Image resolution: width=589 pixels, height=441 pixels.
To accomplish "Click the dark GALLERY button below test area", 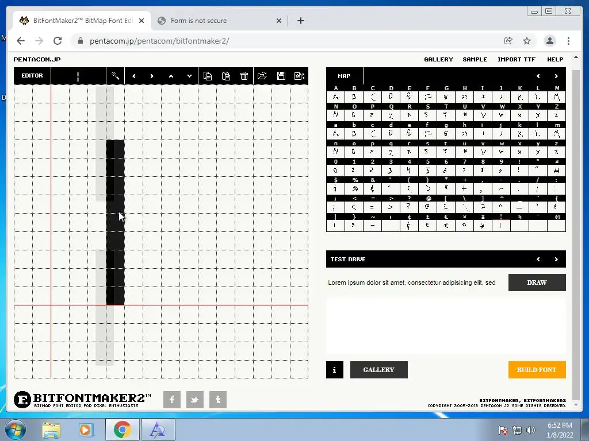I will (378, 370).
